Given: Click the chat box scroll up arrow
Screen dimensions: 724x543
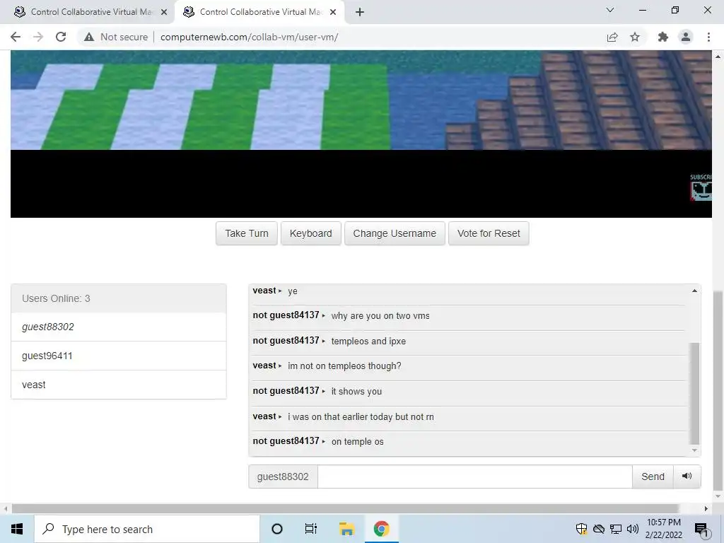Looking at the screenshot, I should 694,291.
